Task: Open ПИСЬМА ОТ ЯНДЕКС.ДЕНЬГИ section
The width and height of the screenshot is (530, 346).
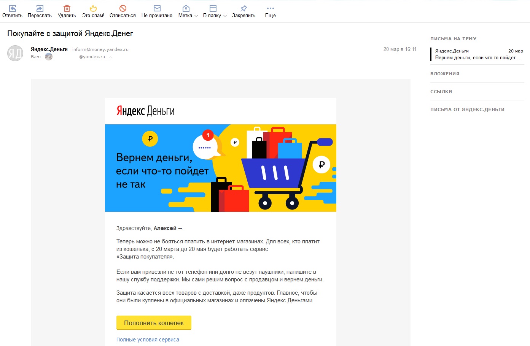Action: 467,110
